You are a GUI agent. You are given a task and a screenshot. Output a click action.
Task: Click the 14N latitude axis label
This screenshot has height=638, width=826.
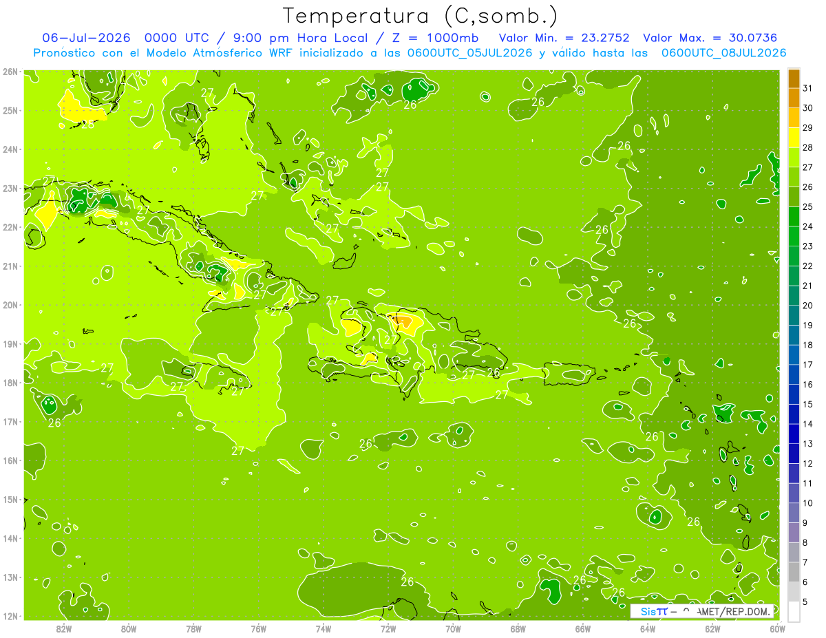(x=10, y=538)
